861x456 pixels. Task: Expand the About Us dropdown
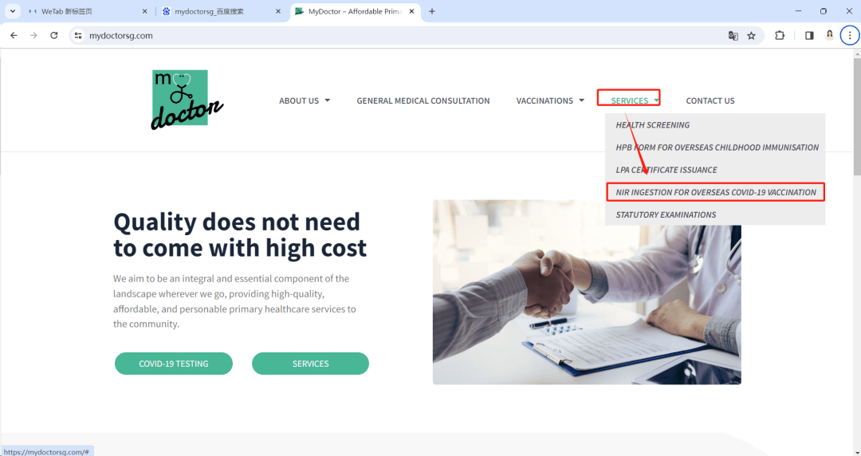click(x=305, y=100)
